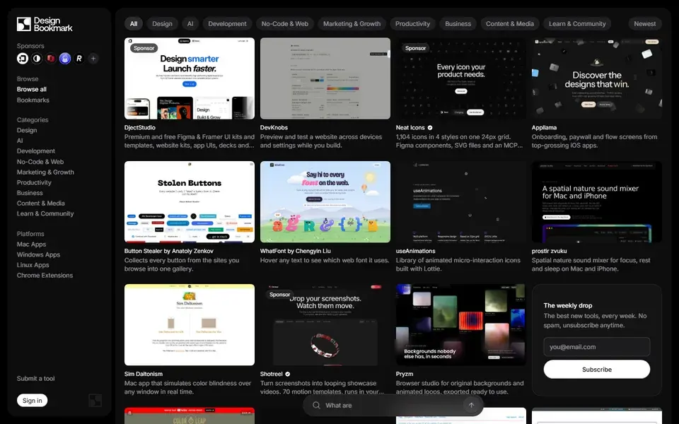679x424 pixels.
Task: Open the Appliama thumbnail
Action: click(x=597, y=78)
